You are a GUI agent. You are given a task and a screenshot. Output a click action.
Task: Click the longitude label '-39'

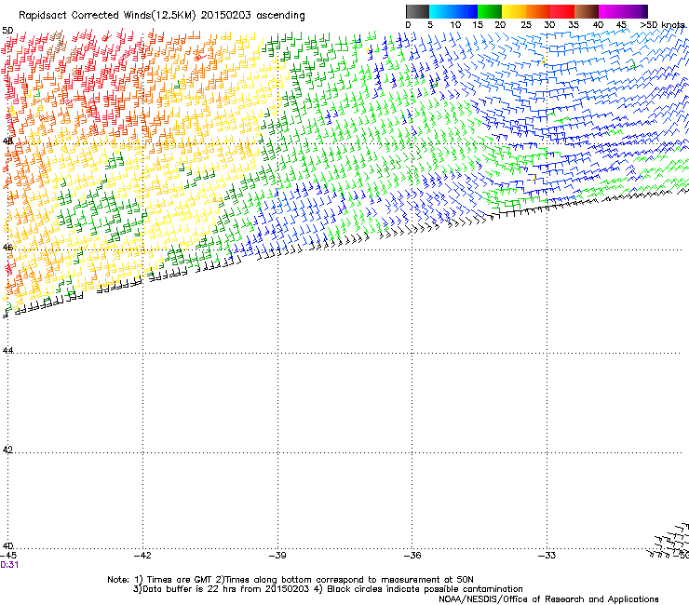pyautogui.click(x=277, y=556)
